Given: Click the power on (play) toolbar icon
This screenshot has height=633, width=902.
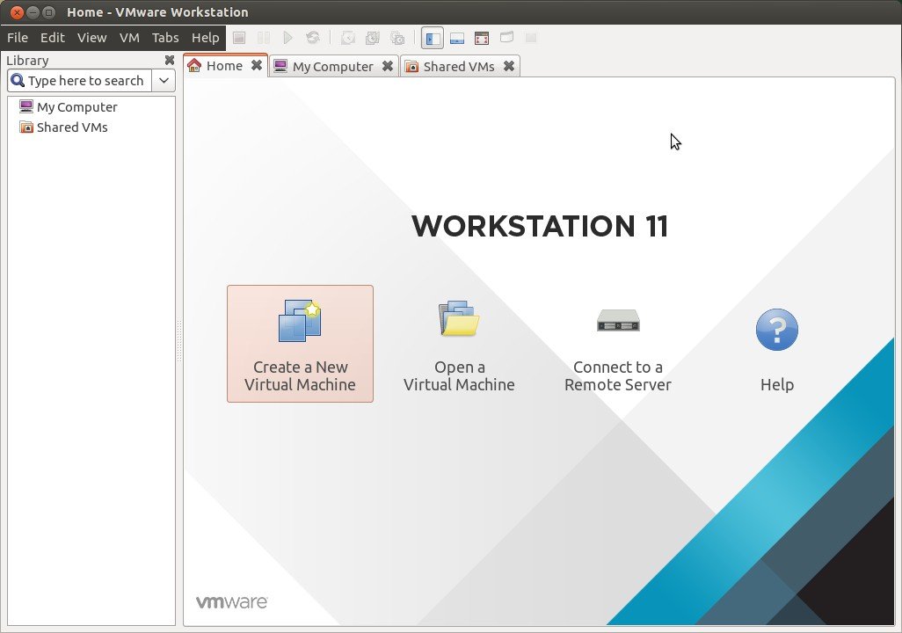Looking at the screenshot, I should [x=287, y=38].
